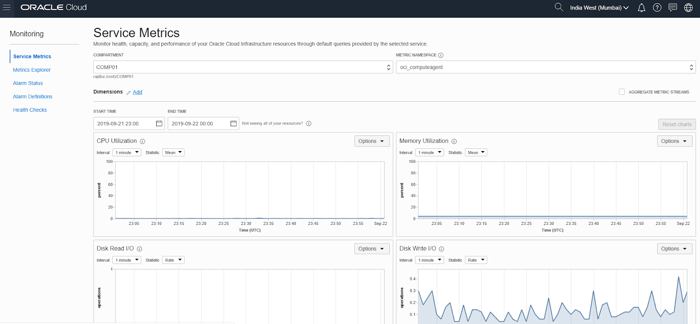Viewport: 700px width, 324px height.
Task: Click 'Not seeing all of your resources?' text
Action: point(272,124)
